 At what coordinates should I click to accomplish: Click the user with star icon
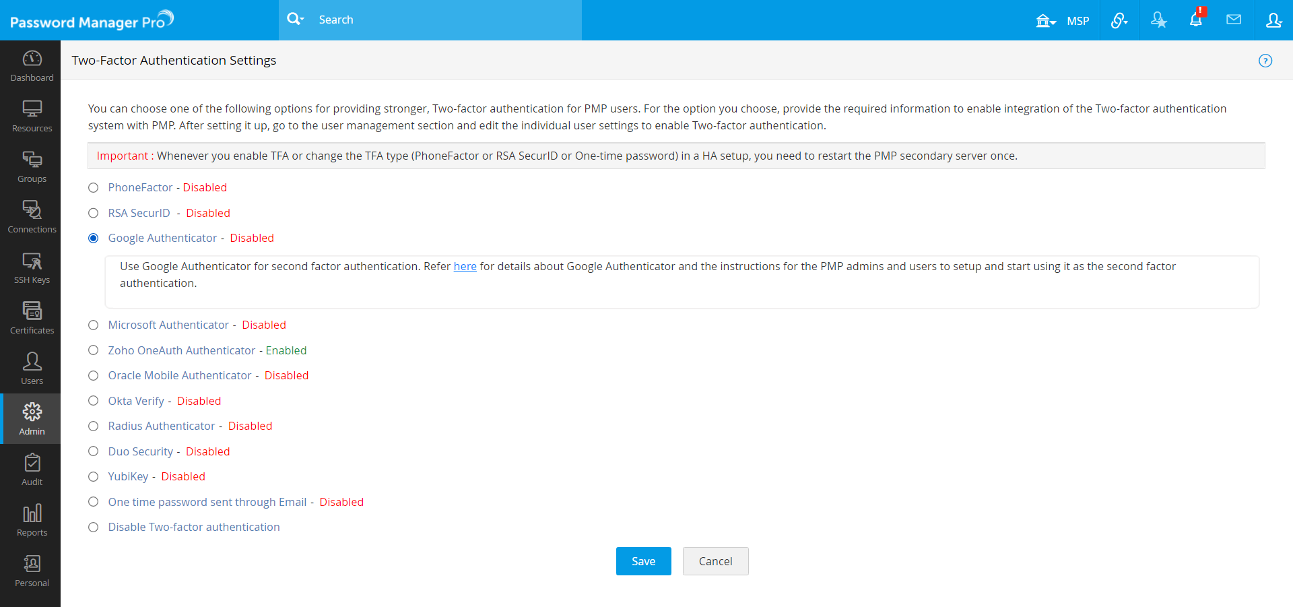coord(1158,20)
